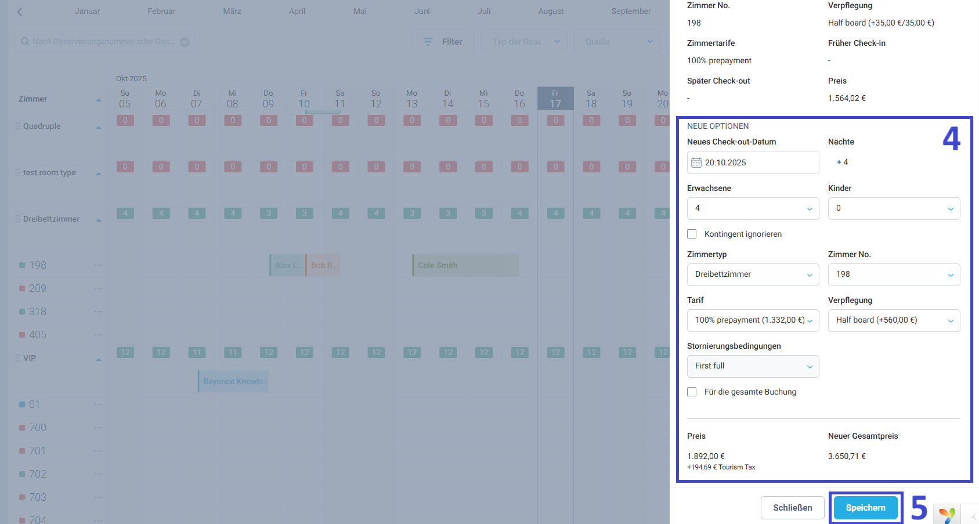Enable the Kontingent ignorieren checkbox

[691, 233]
